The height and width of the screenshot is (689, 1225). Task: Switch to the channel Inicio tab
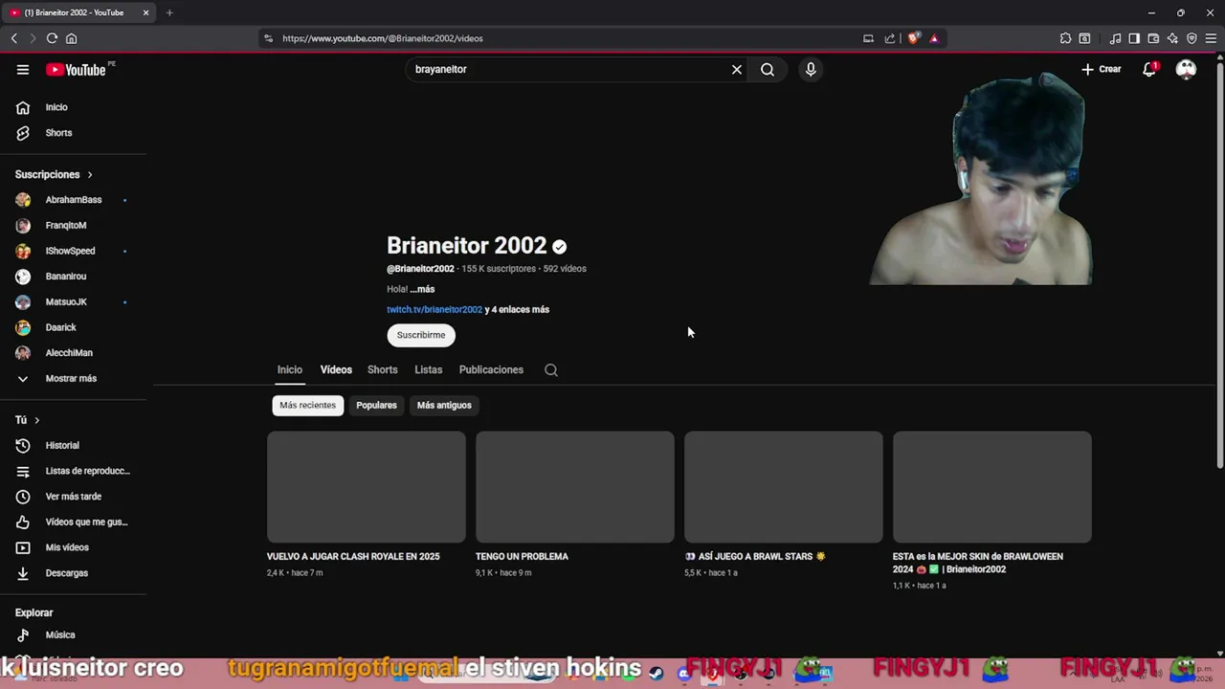coord(290,369)
